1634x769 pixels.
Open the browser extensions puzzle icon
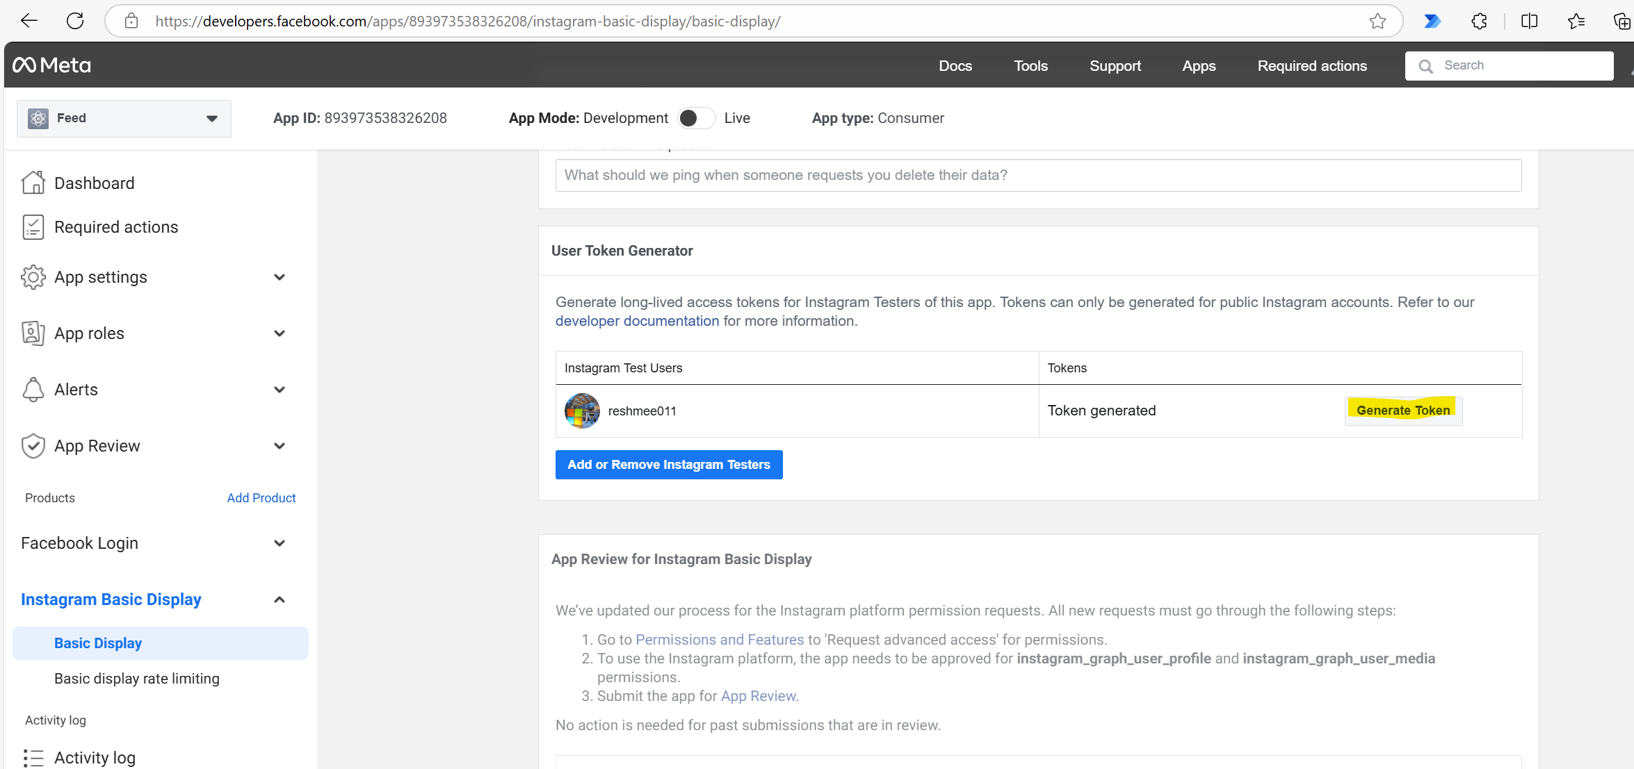[1479, 21]
